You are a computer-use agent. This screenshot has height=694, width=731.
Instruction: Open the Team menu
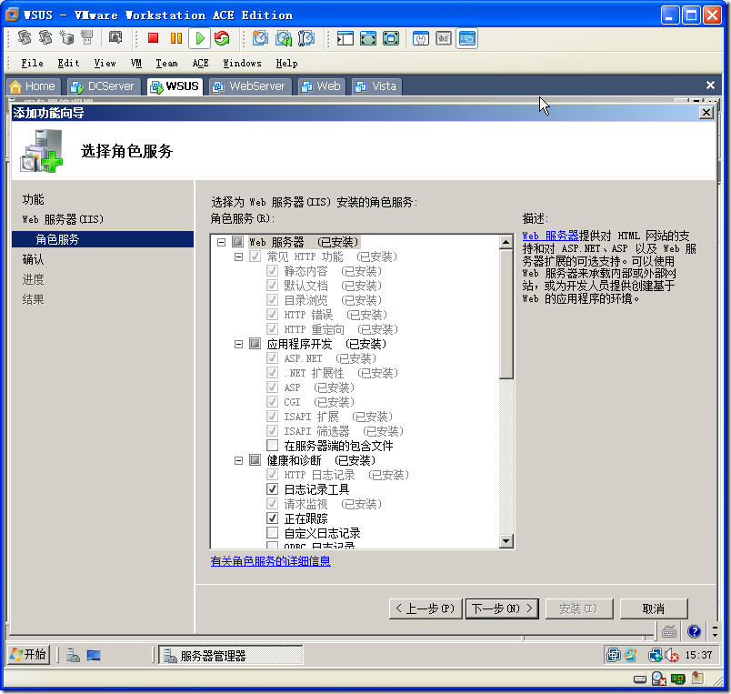tap(166, 63)
